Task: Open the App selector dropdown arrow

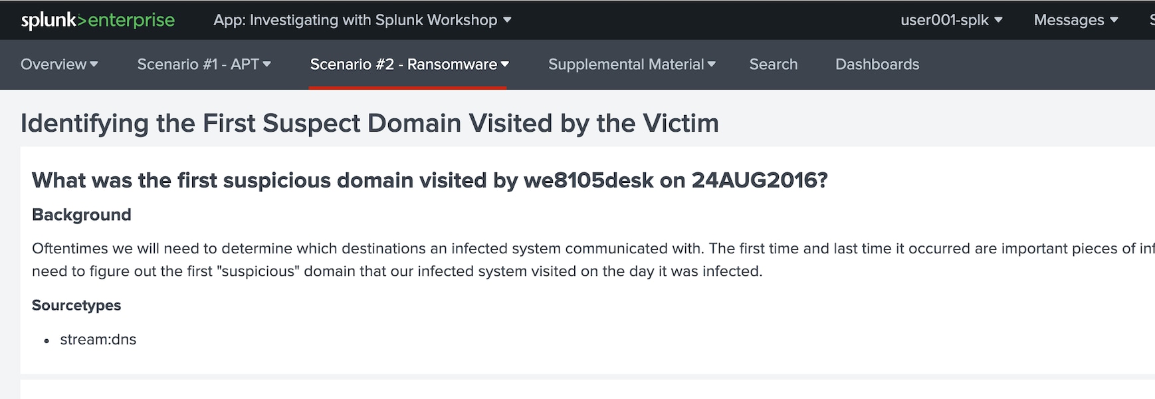Action: pos(507,20)
